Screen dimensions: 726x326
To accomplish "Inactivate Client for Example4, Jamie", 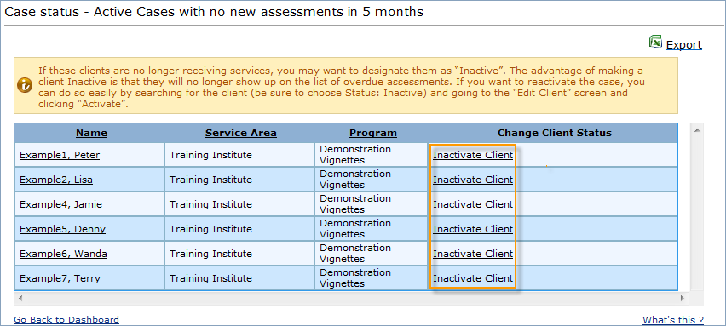I will (473, 204).
